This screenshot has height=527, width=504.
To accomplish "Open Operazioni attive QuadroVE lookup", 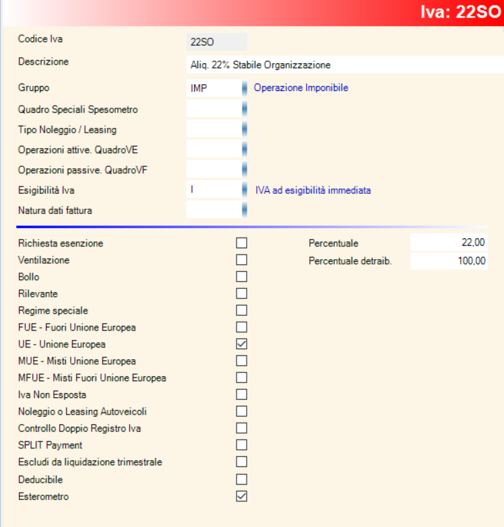I will pyautogui.click(x=245, y=149).
